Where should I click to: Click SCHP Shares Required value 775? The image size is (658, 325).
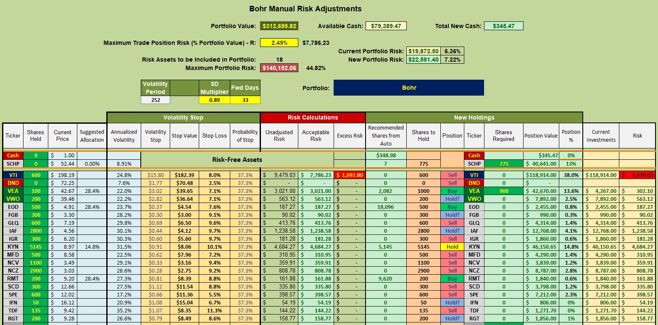point(504,164)
